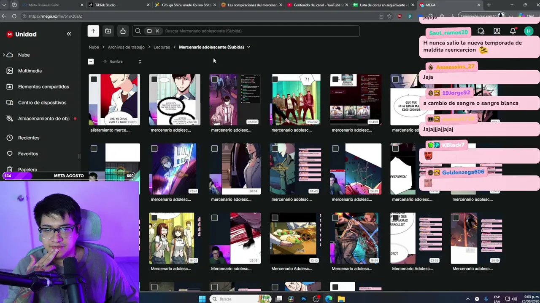Switch to 'Contenido del canal - YouTube' tab
Screen dimensions: 540x303
pos(318,5)
